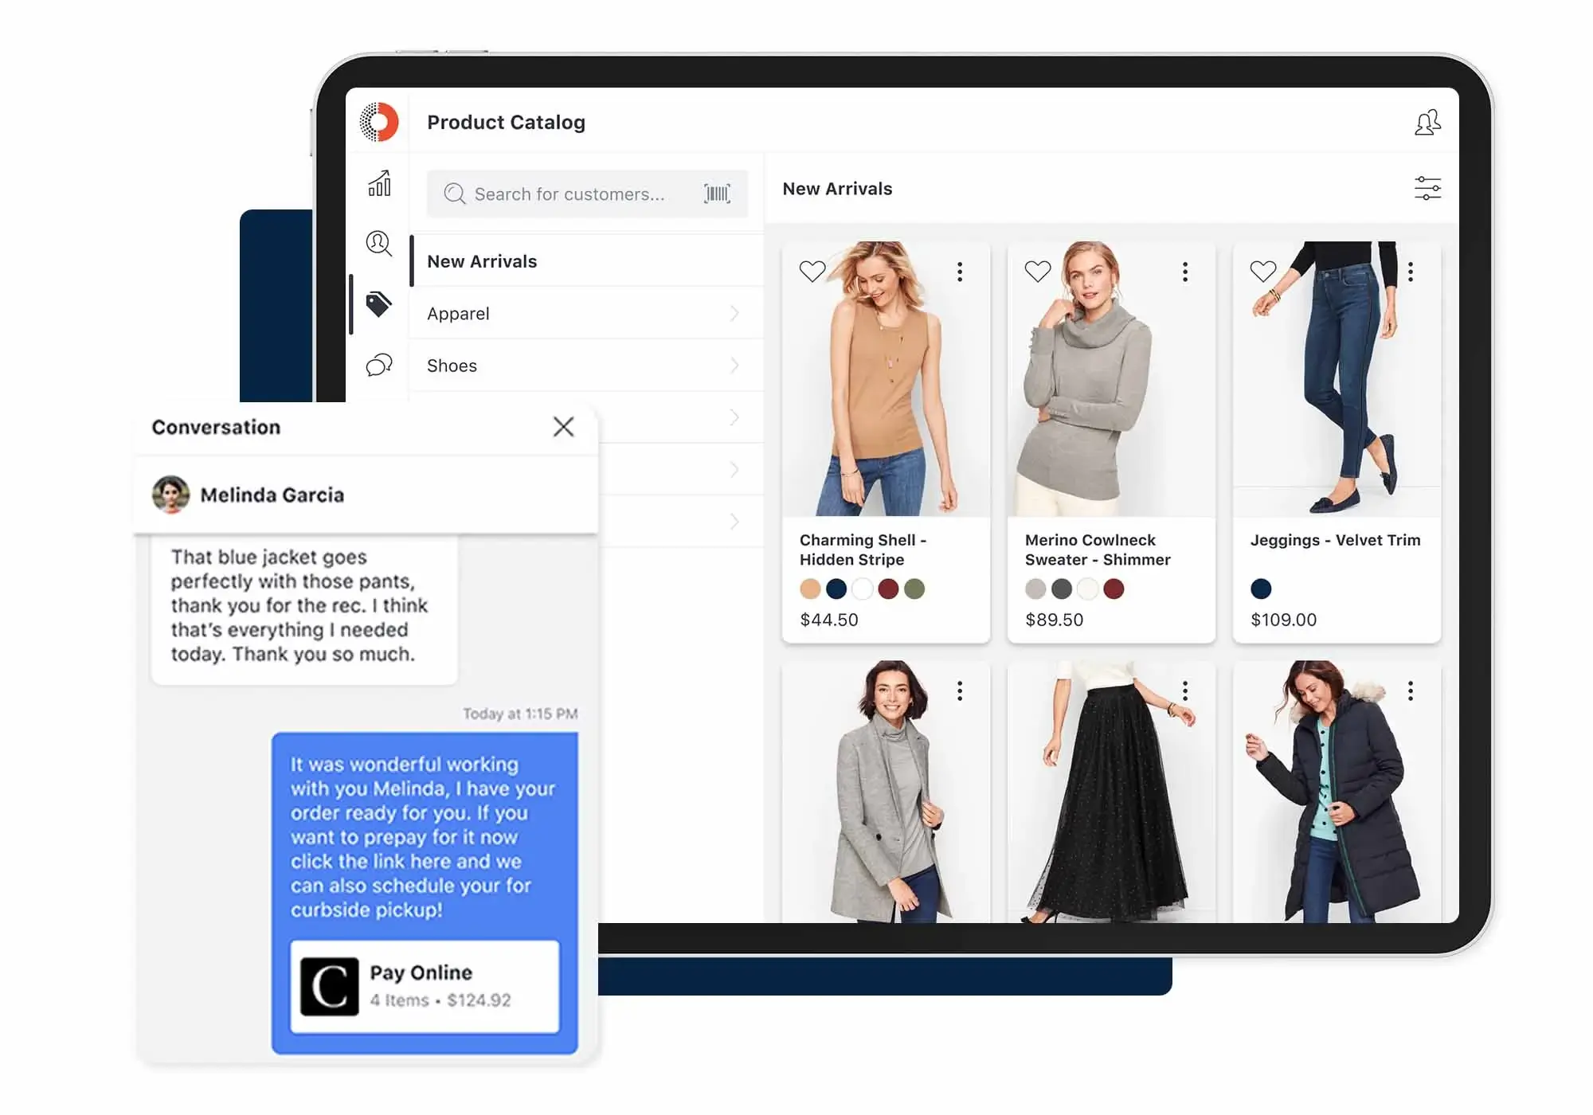
Task: Choose tan color swatch for Charming Shell
Action: pos(810,589)
